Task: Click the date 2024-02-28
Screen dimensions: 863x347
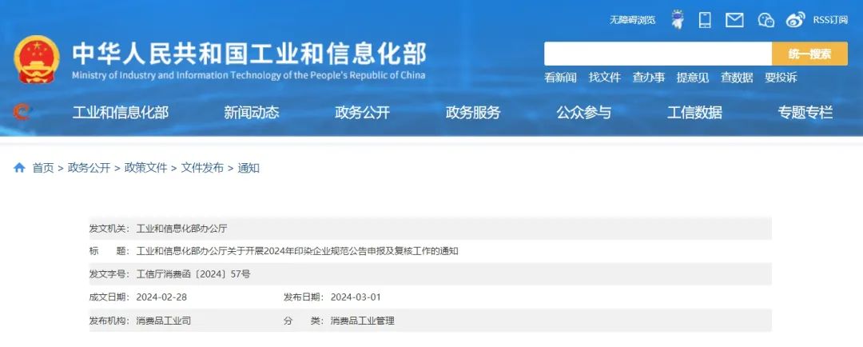Action: [x=161, y=297]
